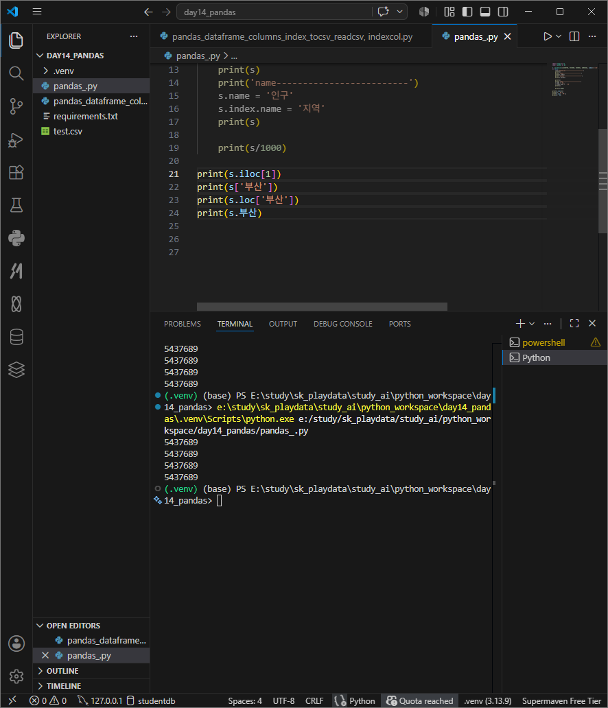Open errors and warnings count in status bar
Screen dimensions: 608x708
point(48,700)
